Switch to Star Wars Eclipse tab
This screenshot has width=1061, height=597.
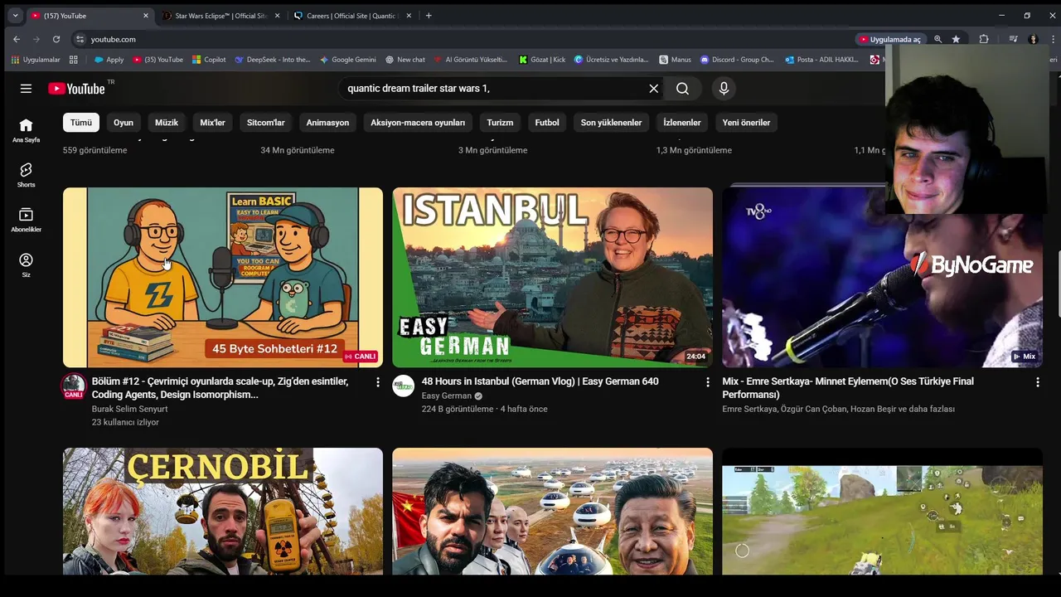click(x=220, y=16)
